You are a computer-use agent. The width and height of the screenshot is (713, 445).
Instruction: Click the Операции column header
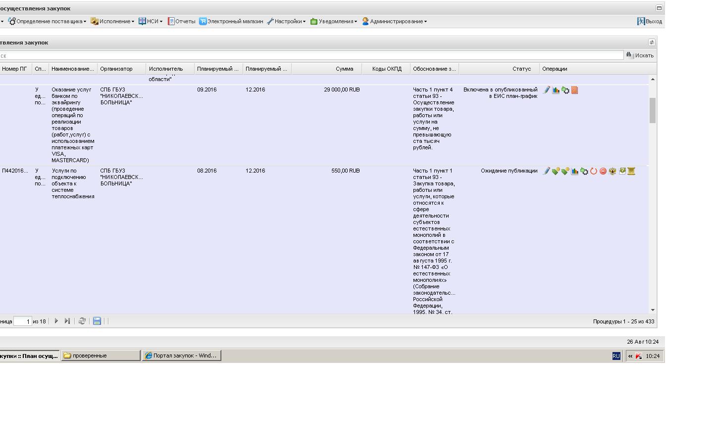[x=594, y=69]
